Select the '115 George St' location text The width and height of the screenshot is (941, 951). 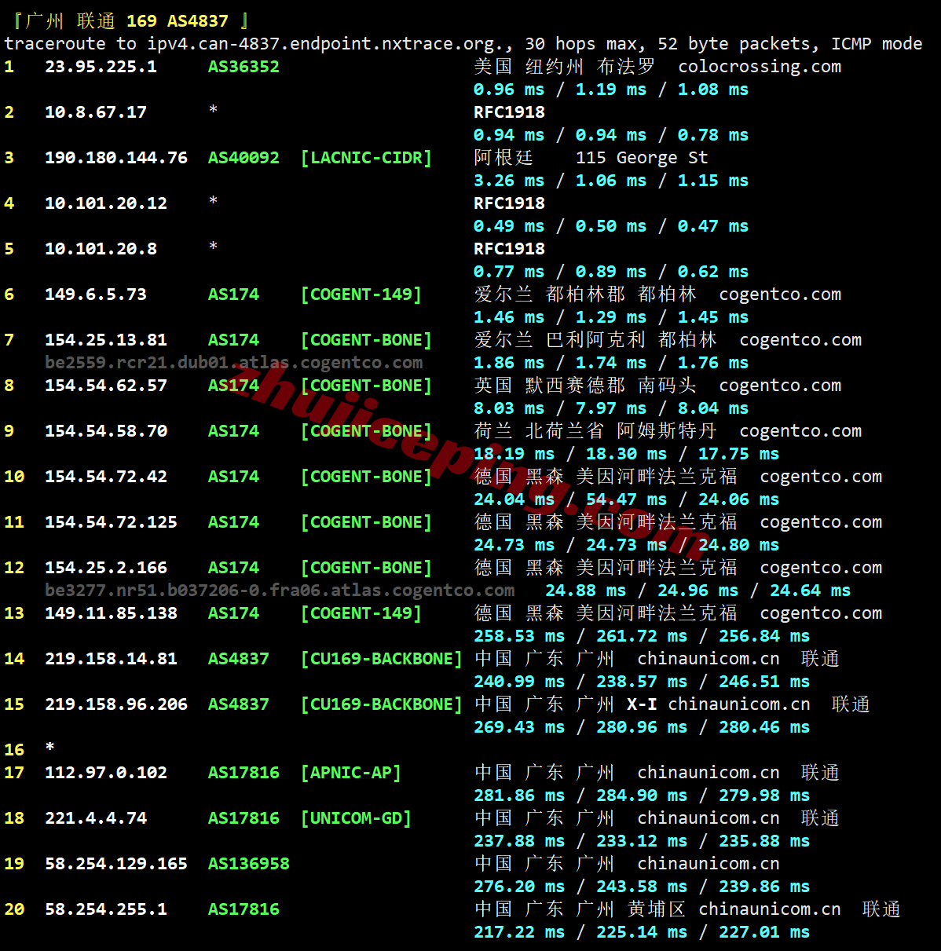(x=642, y=158)
